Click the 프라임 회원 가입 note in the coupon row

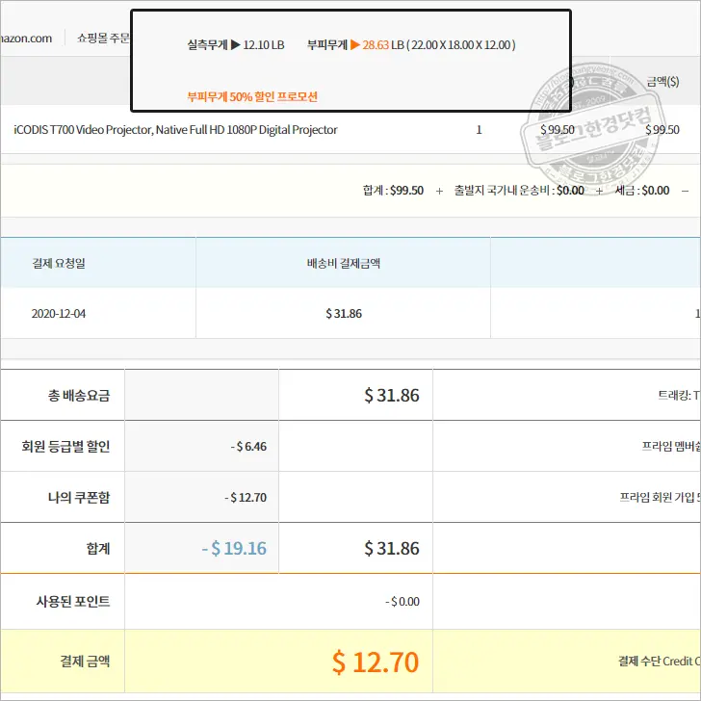pos(660,497)
